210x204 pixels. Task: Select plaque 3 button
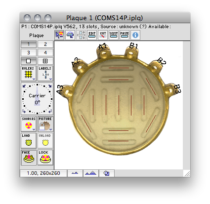click(x=29, y=53)
